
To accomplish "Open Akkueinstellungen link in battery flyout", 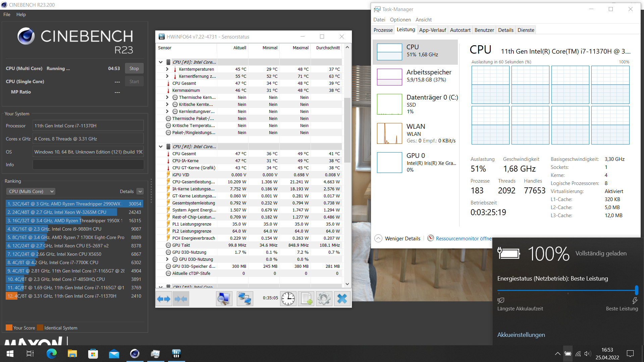I will point(521,335).
